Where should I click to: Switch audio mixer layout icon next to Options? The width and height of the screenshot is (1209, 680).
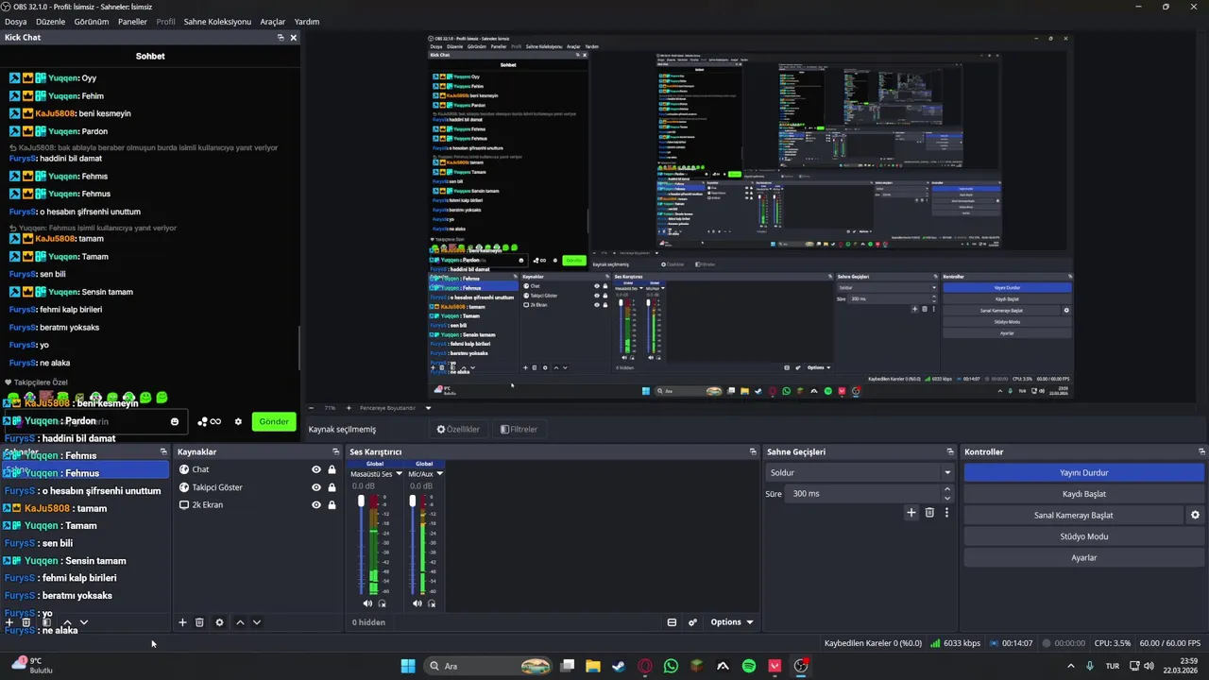coord(672,622)
